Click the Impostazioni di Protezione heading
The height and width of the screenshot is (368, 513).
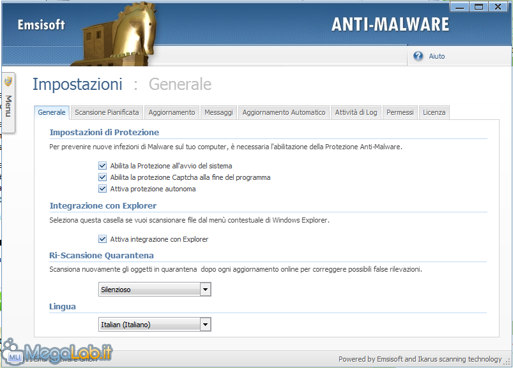point(104,132)
